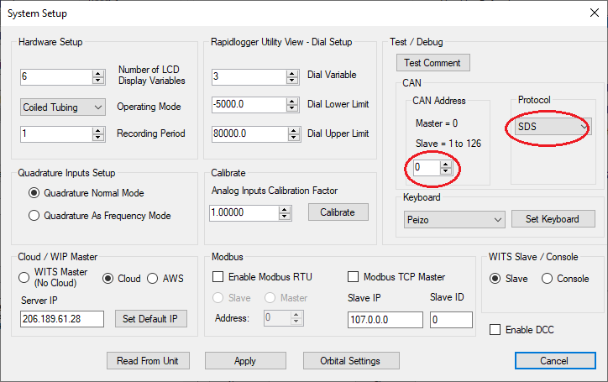
Task: Open the Keyboard Peizo dropdown
Action: [454, 219]
